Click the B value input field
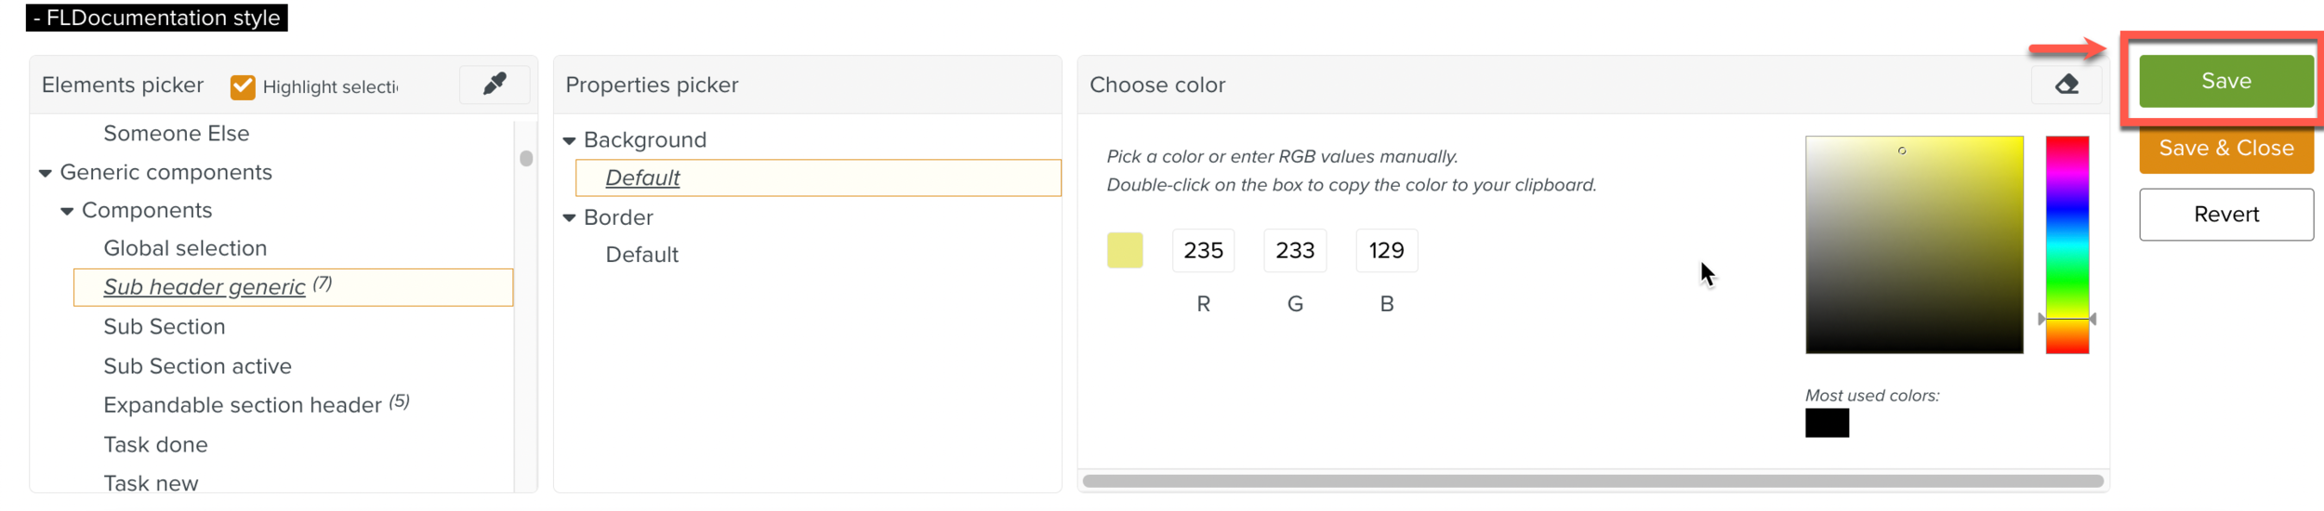The height and width of the screenshot is (511, 2324). pyautogui.click(x=1386, y=251)
